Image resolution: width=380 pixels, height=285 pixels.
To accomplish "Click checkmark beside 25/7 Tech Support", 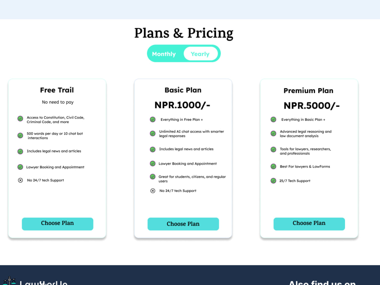I will [x=273, y=181].
